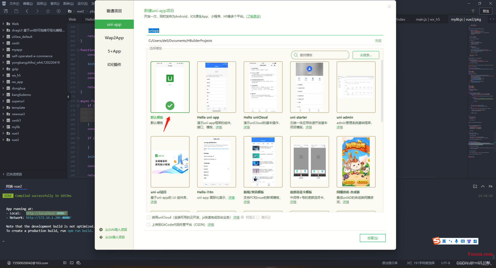The image size is (496, 268).
Task: Close the new project dialog with X
Action: pos(389,7)
